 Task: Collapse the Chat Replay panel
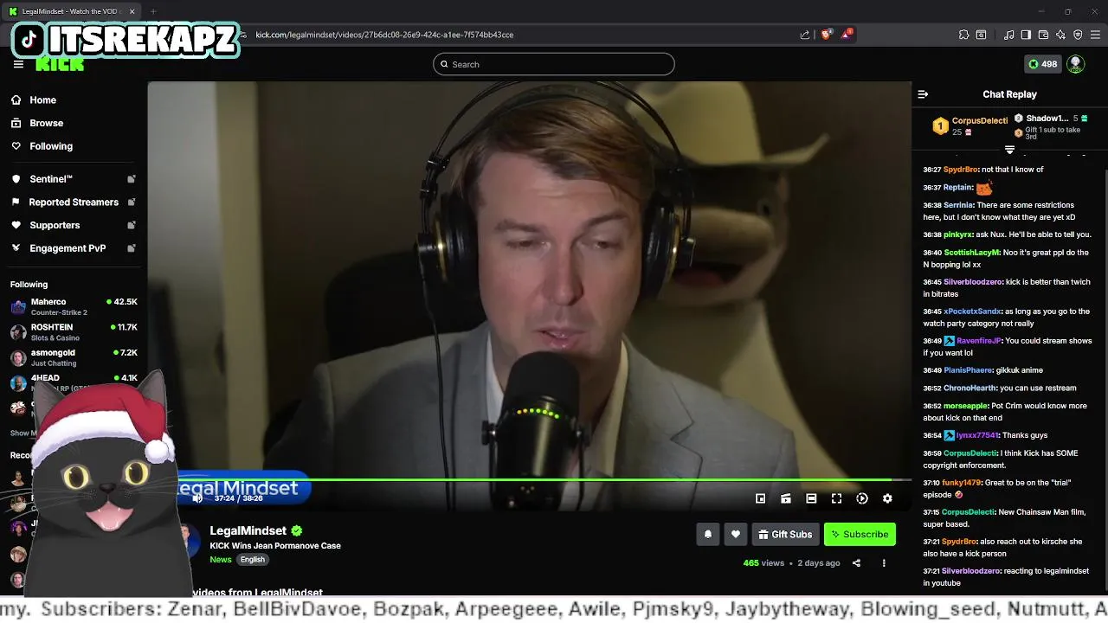[923, 94]
